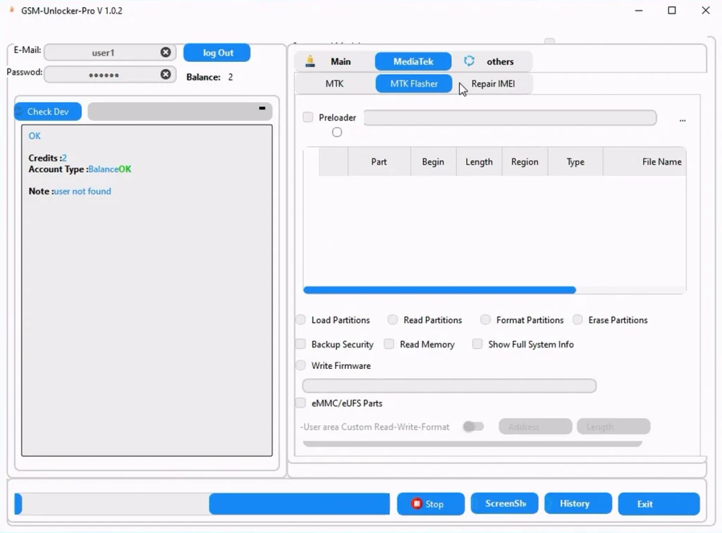The image size is (722, 533).
Task: Enable the Preloader checkbox
Action: click(308, 118)
